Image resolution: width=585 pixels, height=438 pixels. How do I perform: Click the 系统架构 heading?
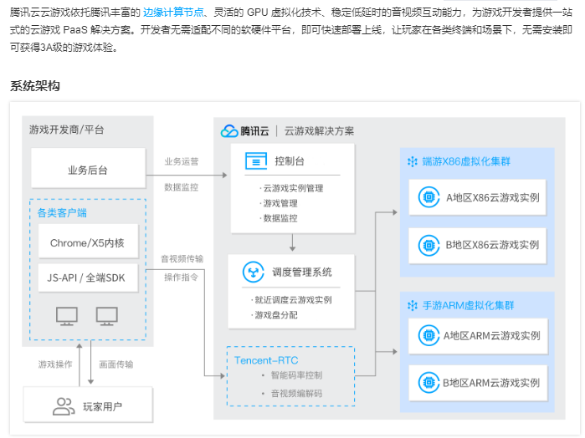(x=34, y=86)
